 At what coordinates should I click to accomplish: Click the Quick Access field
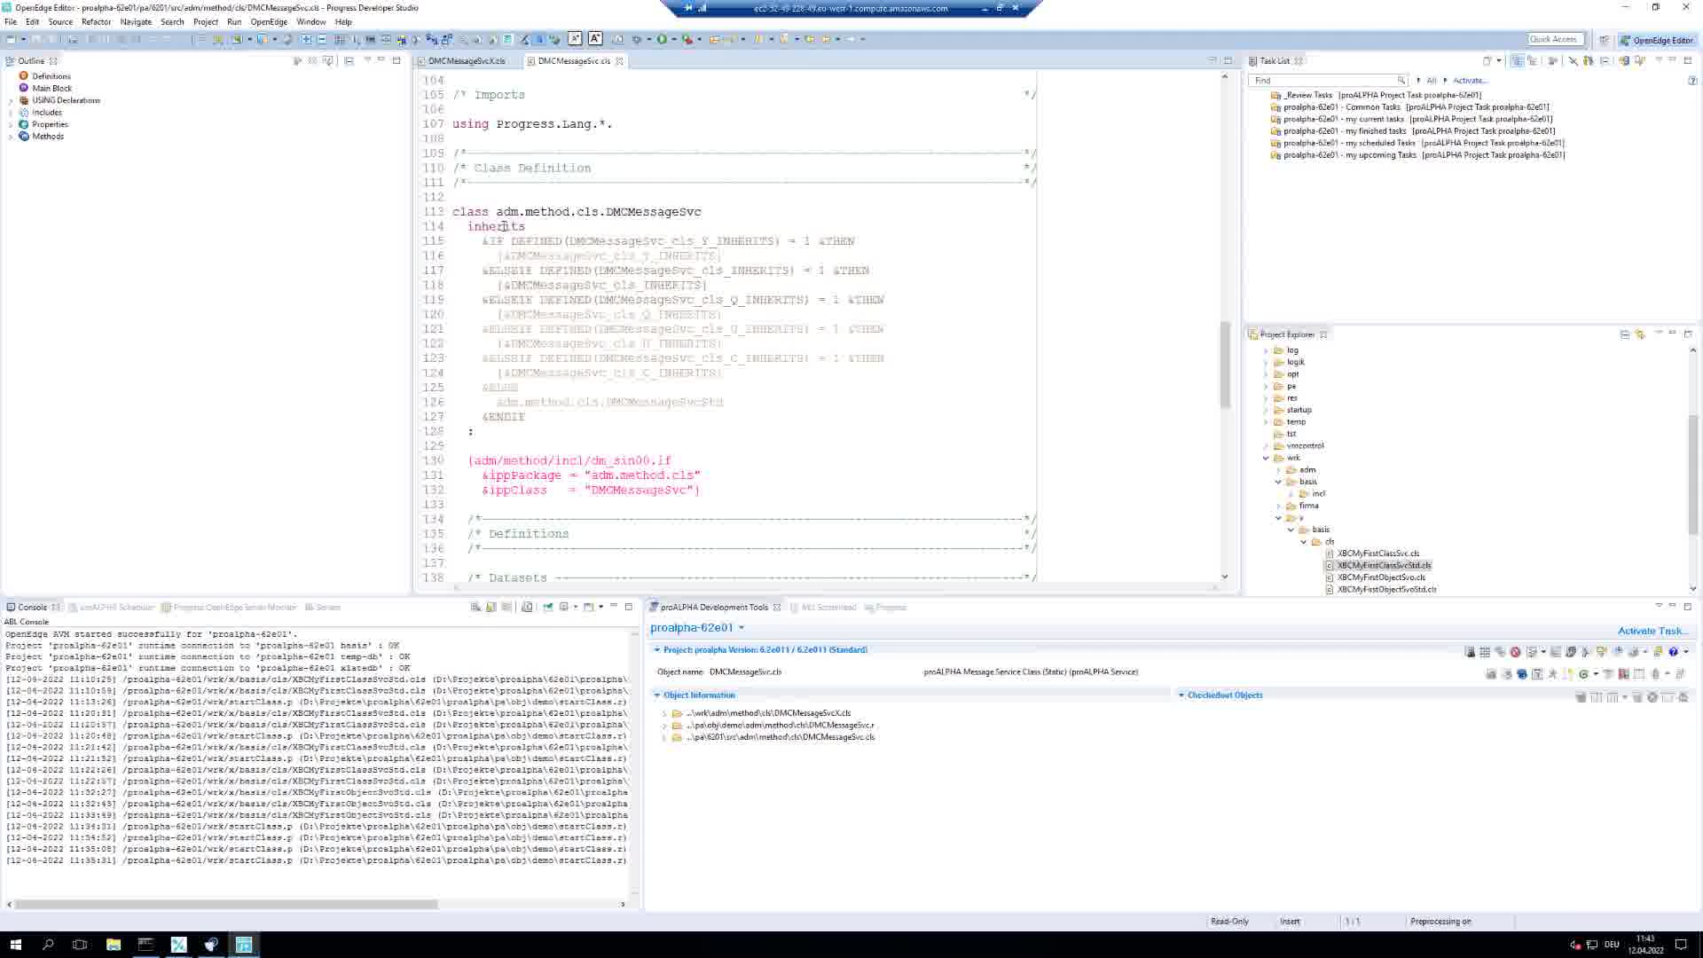pos(1554,39)
